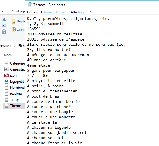
Task: Sort files by Nom column header
Action: pos(8,55)
